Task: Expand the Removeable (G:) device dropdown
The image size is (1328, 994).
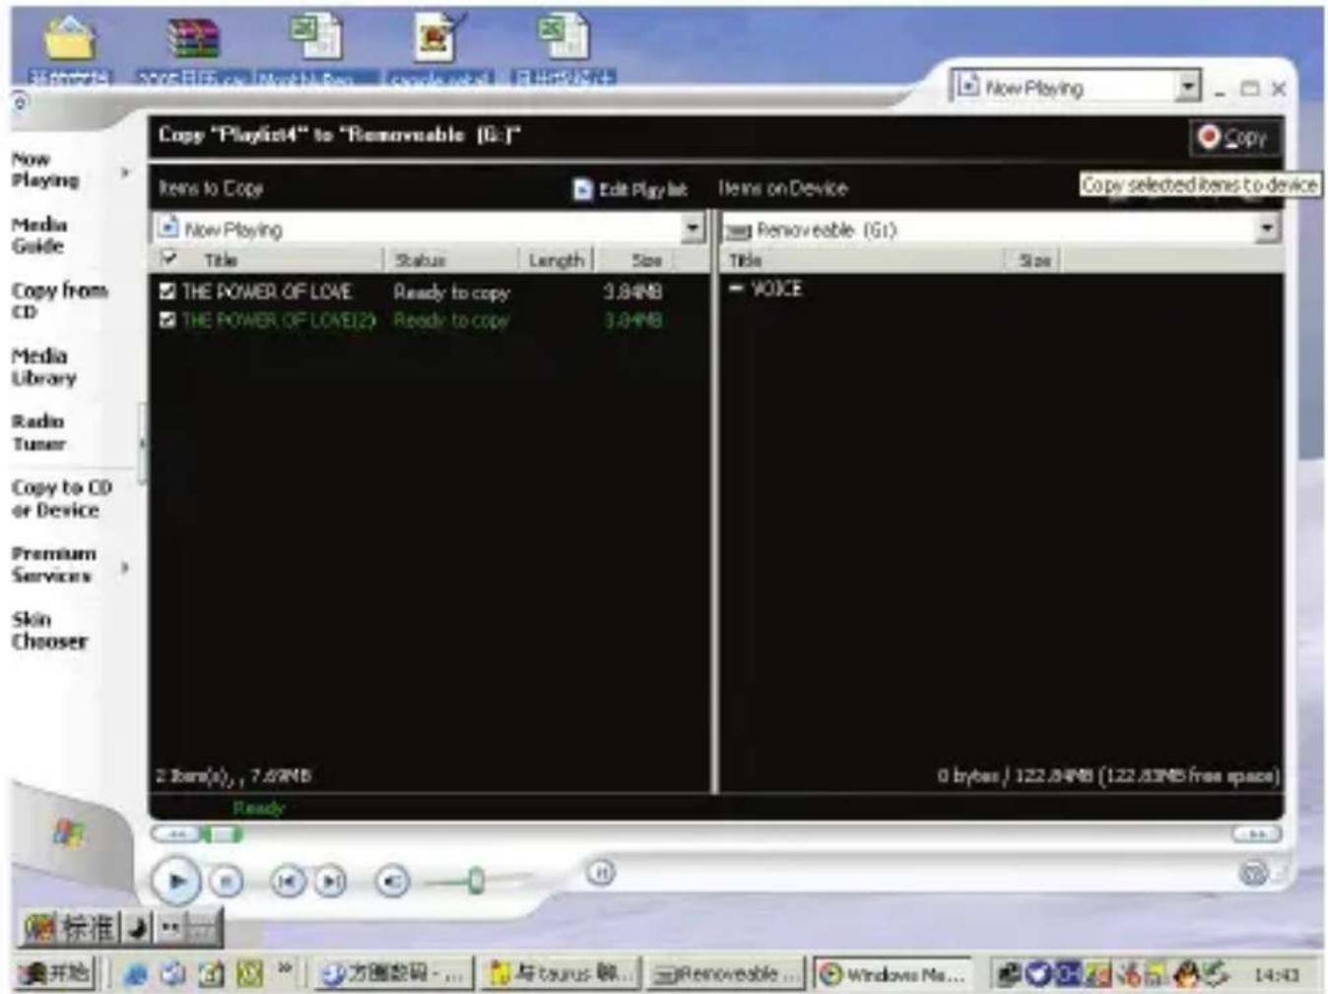Action: 1267,229
